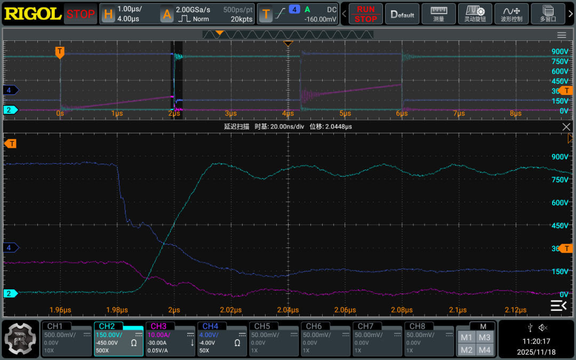Click the trigger level marker on main waveform's right edge
The image size is (576, 360).
pyautogui.click(x=566, y=90)
